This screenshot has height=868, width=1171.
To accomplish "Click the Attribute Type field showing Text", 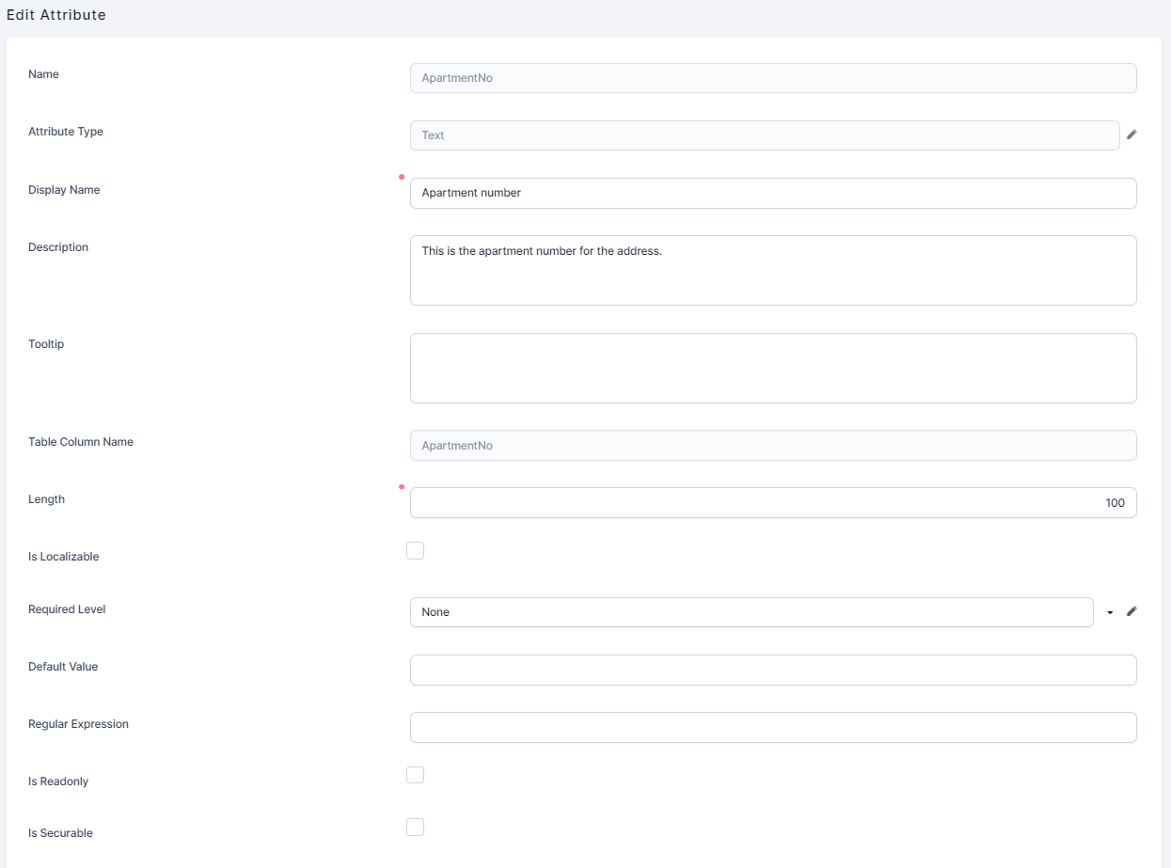I will pyautogui.click(x=764, y=135).
